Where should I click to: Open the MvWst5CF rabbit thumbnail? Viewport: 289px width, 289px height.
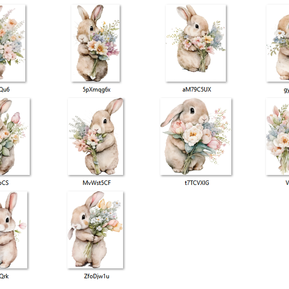coord(95,136)
